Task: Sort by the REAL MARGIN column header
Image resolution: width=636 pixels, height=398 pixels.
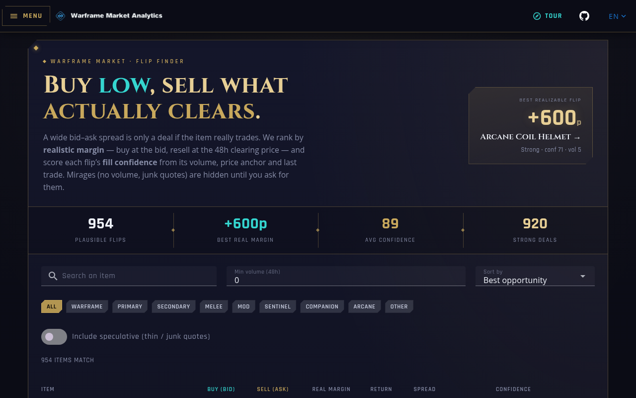Action: [331, 389]
